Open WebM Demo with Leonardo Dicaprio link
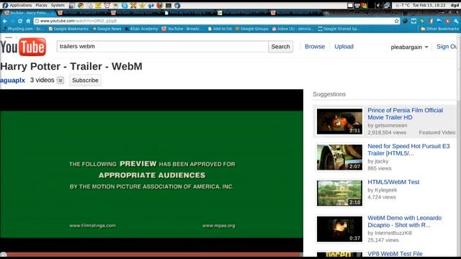 pyautogui.click(x=404, y=222)
